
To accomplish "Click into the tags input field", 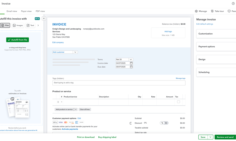I will [x=119, y=83].
